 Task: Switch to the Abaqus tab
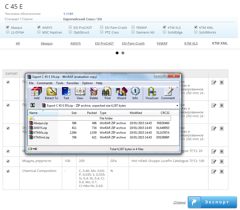[47, 43]
